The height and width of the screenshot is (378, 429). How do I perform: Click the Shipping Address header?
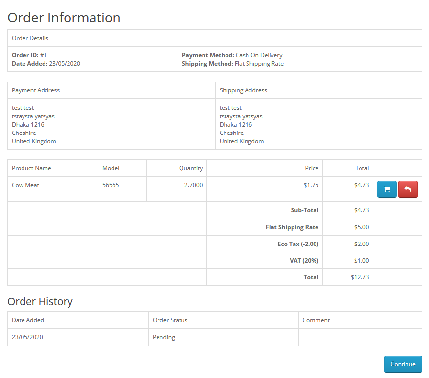(x=243, y=90)
